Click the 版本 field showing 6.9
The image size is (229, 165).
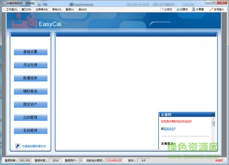point(143,160)
